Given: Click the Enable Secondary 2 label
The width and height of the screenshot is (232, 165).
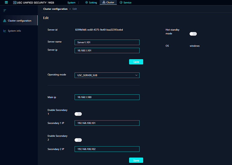Looking at the screenshot, I should point(57,138).
